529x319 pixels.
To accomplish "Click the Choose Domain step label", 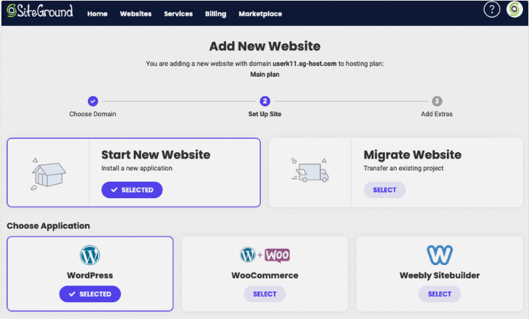I will (93, 114).
